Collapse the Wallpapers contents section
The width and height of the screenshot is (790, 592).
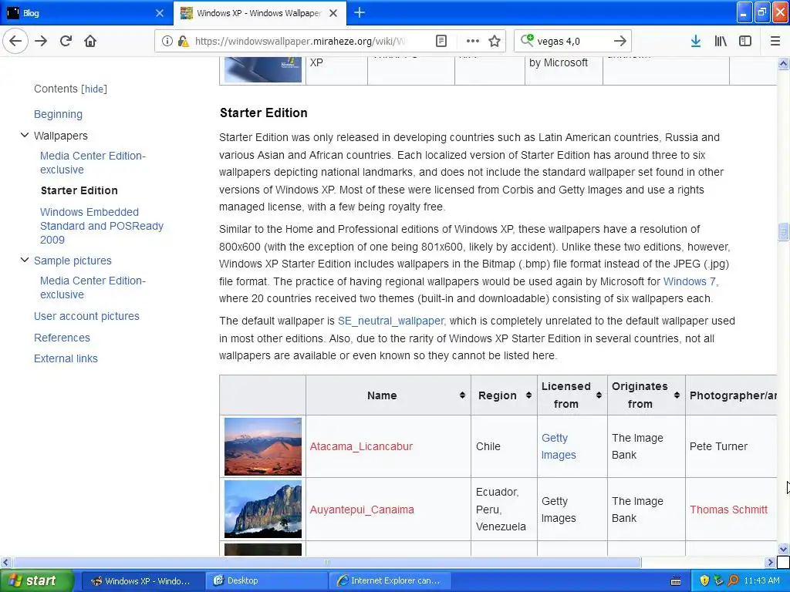point(24,135)
